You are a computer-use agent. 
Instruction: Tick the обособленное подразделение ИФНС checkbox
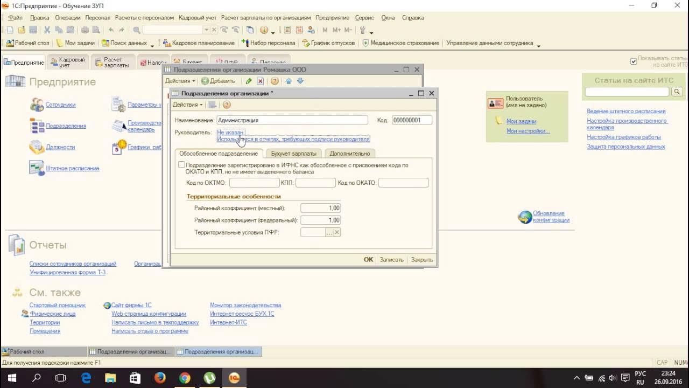pos(181,165)
